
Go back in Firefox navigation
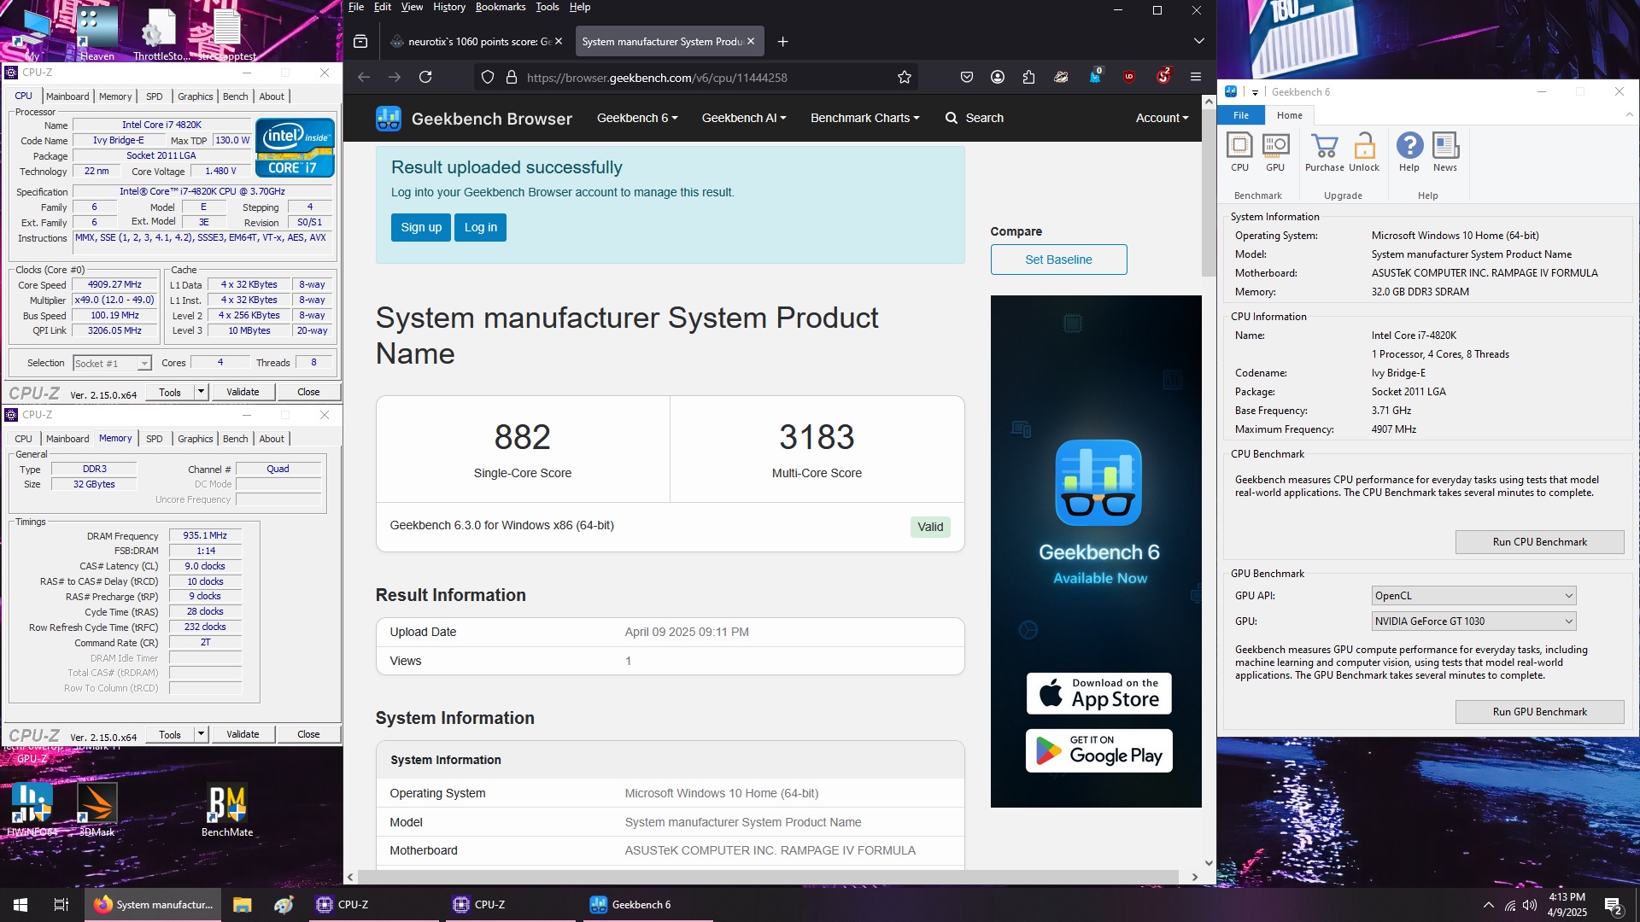pos(364,77)
